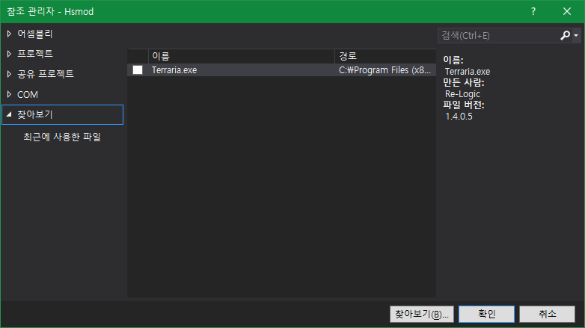Select 프로젝트 in the left pane
The width and height of the screenshot is (585, 328).
click(x=35, y=54)
